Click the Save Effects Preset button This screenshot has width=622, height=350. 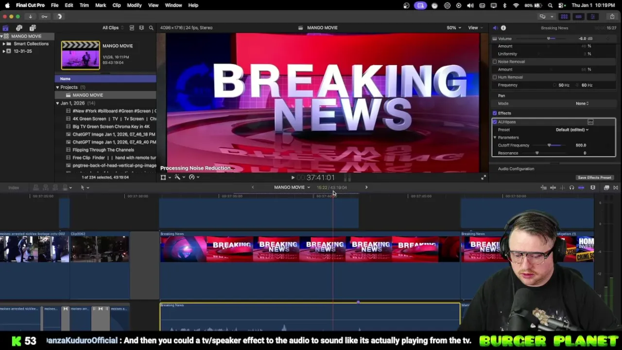[x=594, y=178]
